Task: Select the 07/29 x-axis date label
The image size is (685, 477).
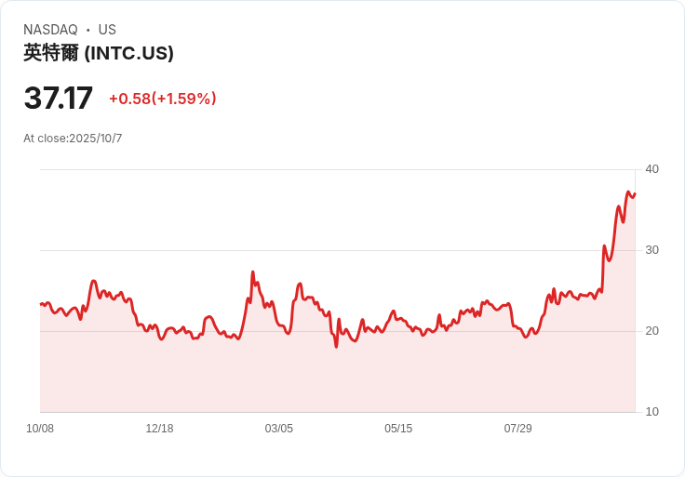Action: [517, 429]
